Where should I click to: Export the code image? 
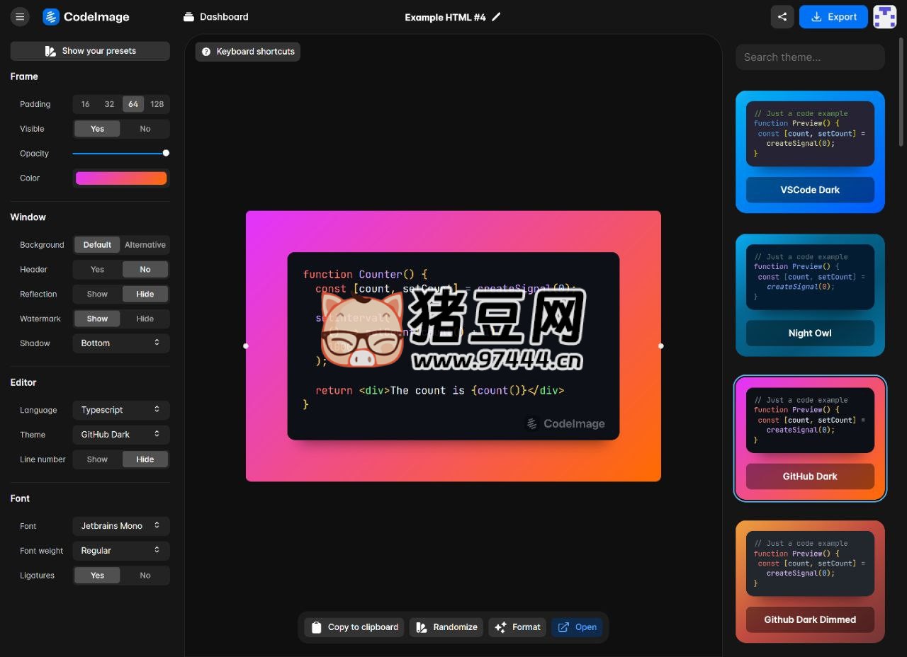tap(833, 16)
